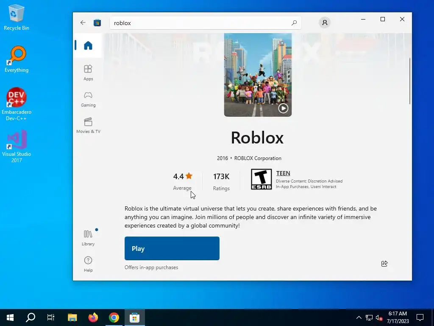Viewport: 434px width, 326px height.
Task: Click the ROBLOX Corporation publisher link
Action: 258,158
